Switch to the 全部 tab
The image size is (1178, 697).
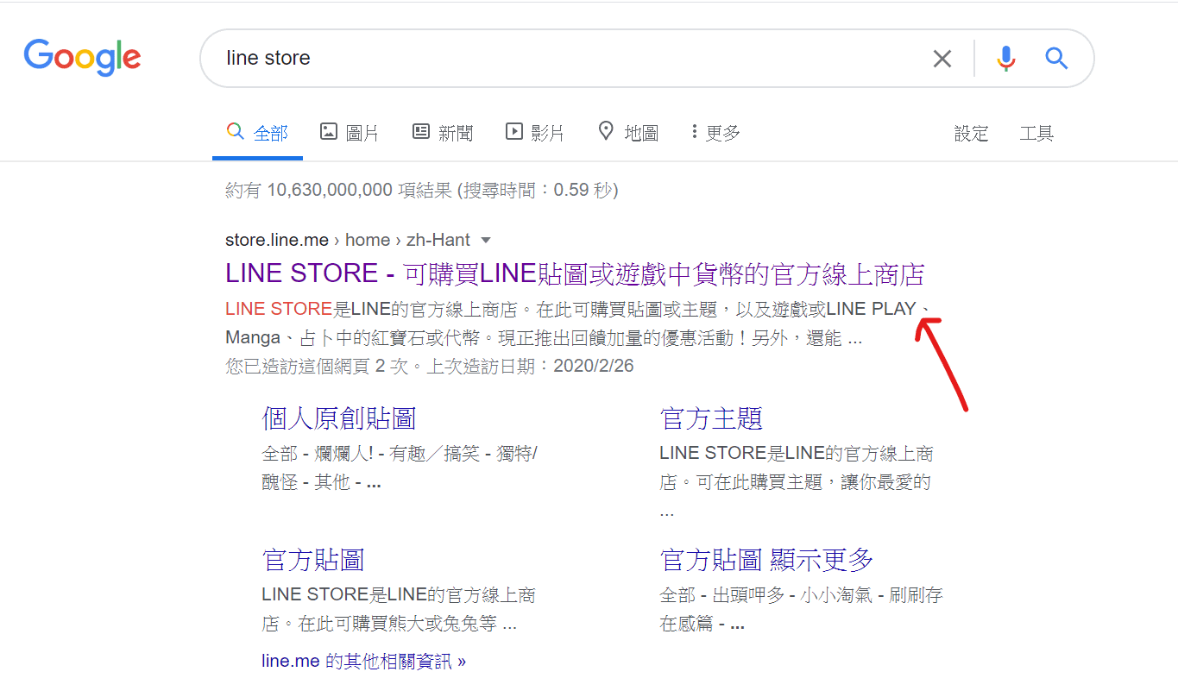coord(258,131)
